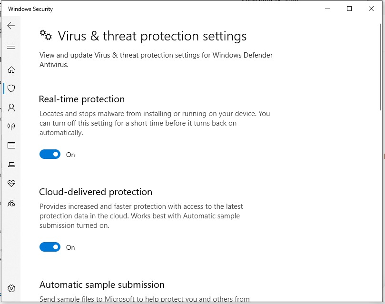
Task: Go to the Home section
Action: [11, 70]
